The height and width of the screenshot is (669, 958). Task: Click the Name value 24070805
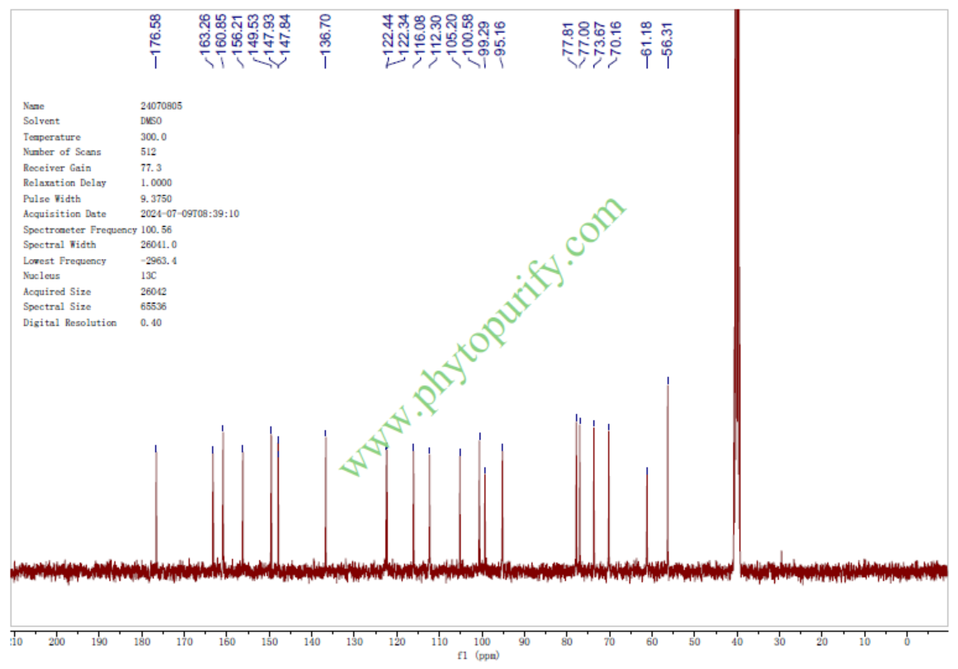coord(162,106)
